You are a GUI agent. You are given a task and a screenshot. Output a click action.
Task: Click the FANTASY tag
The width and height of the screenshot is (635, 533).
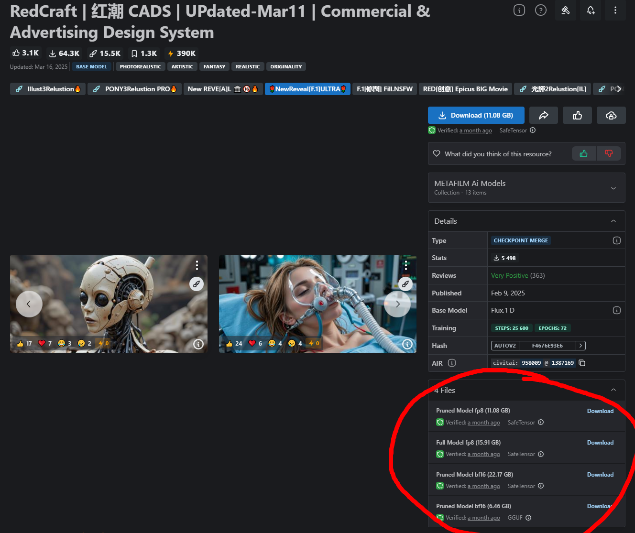click(214, 66)
